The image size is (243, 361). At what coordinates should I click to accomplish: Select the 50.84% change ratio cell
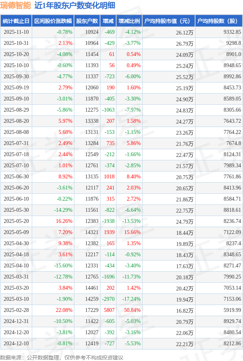[x=133, y=310]
